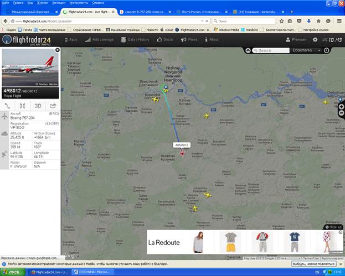
Task: Show the flight route using route icon
Action: tap(8, 106)
